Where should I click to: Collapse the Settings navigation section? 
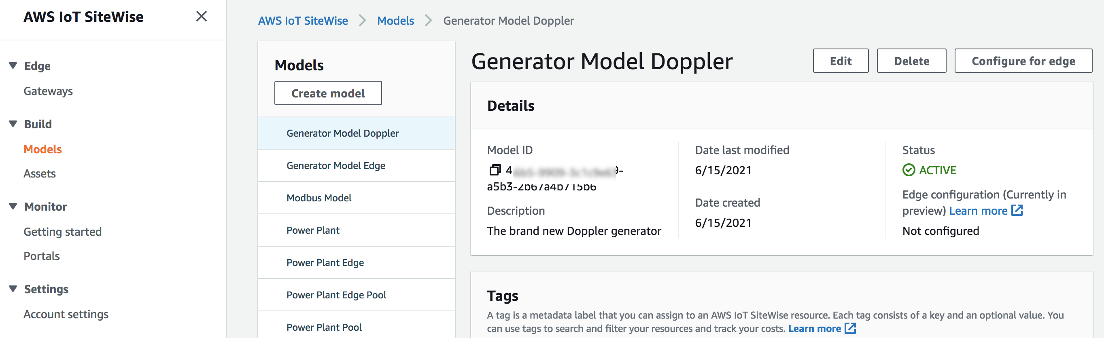(13, 289)
